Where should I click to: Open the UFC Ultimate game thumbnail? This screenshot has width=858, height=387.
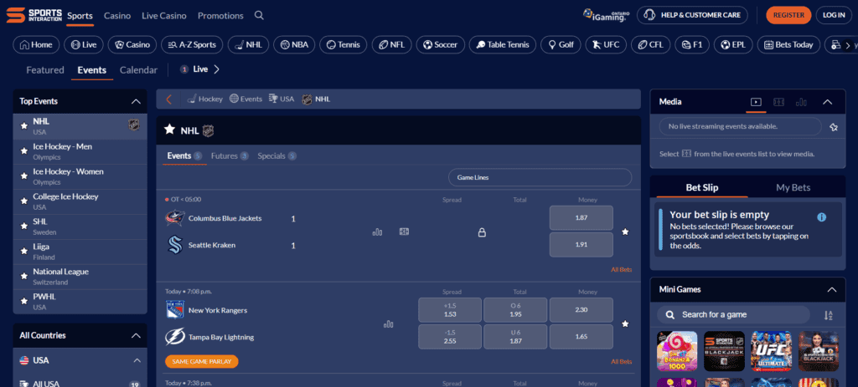pyautogui.click(x=772, y=351)
